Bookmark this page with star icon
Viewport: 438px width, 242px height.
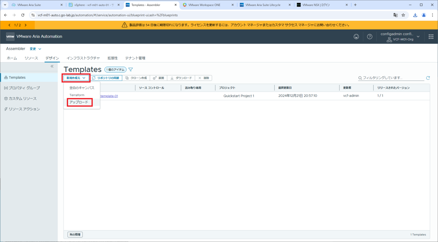403,15
